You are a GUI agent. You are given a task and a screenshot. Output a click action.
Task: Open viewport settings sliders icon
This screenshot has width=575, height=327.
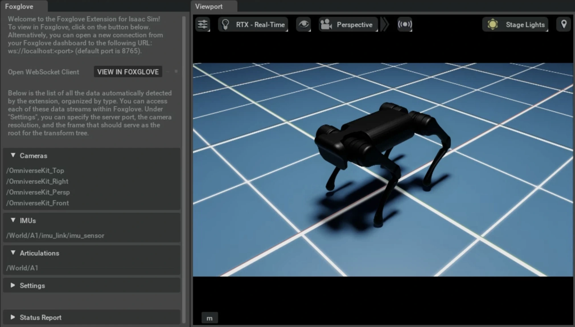pyautogui.click(x=203, y=24)
